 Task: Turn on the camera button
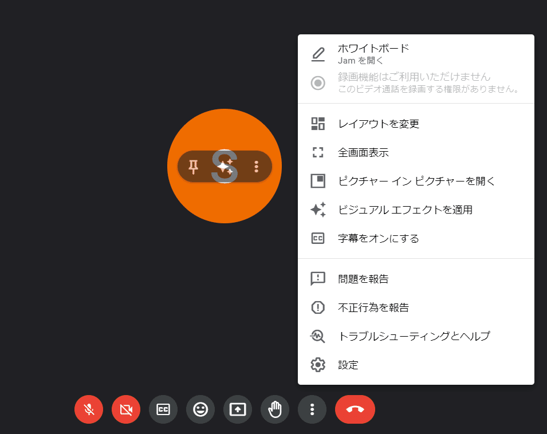126,409
